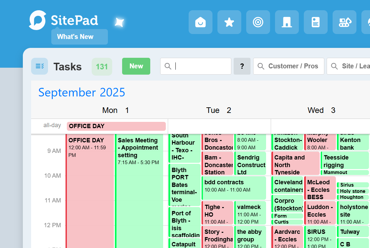Open the smiling house dashboard icon
Viewport: 370px width, 248px height.
pyautogui.click(x=201, y=22)
